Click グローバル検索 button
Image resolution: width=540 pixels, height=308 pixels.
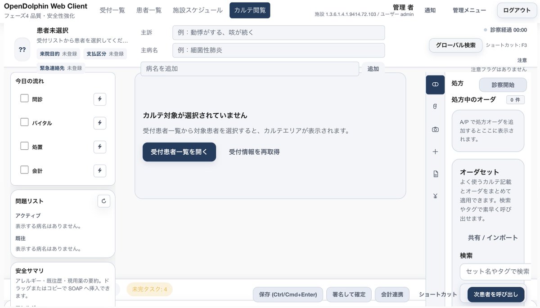pos(456,45)
